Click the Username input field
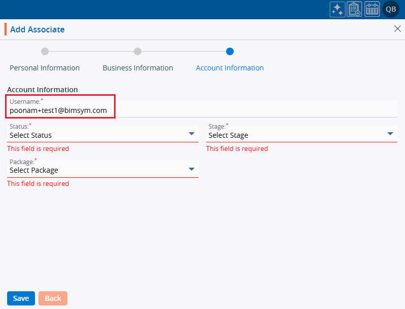 click(x=203, y=109)
